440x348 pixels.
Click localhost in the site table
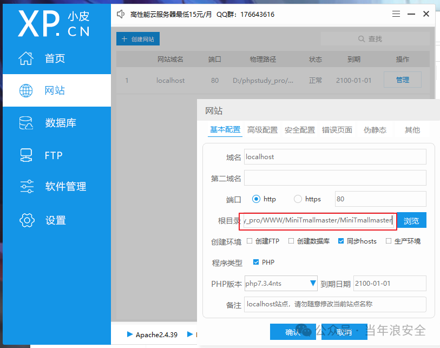click(x=170, y=81)
